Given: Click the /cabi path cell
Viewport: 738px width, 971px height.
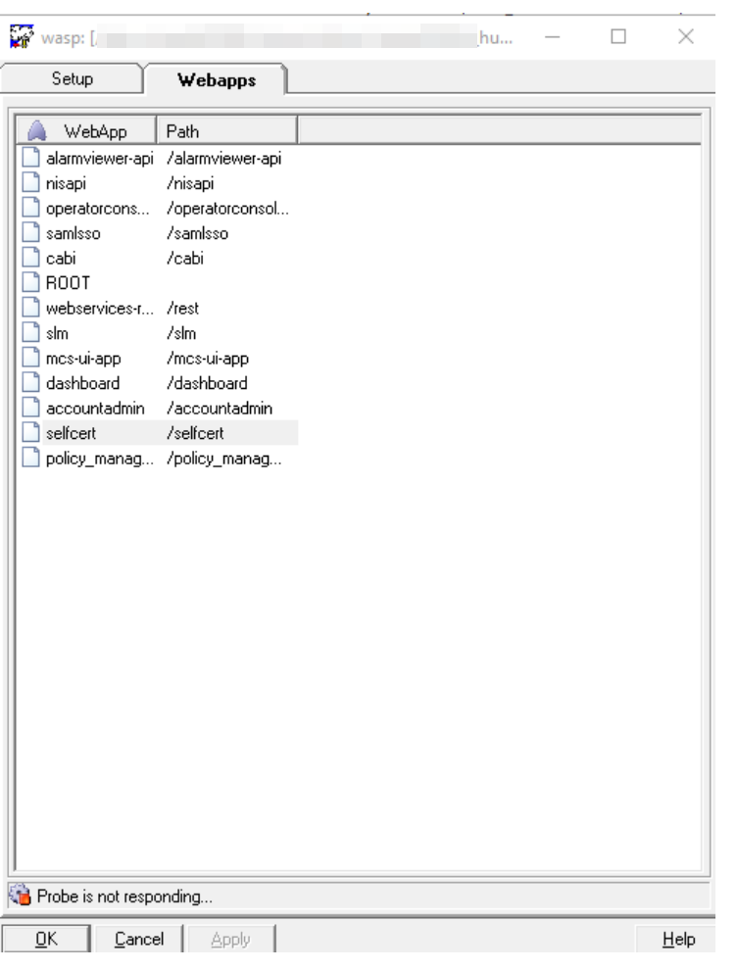Looking at the screenshot, I should click(x=184, y=259).
